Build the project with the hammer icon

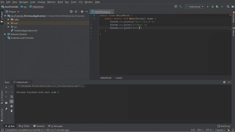coord(181,7)
